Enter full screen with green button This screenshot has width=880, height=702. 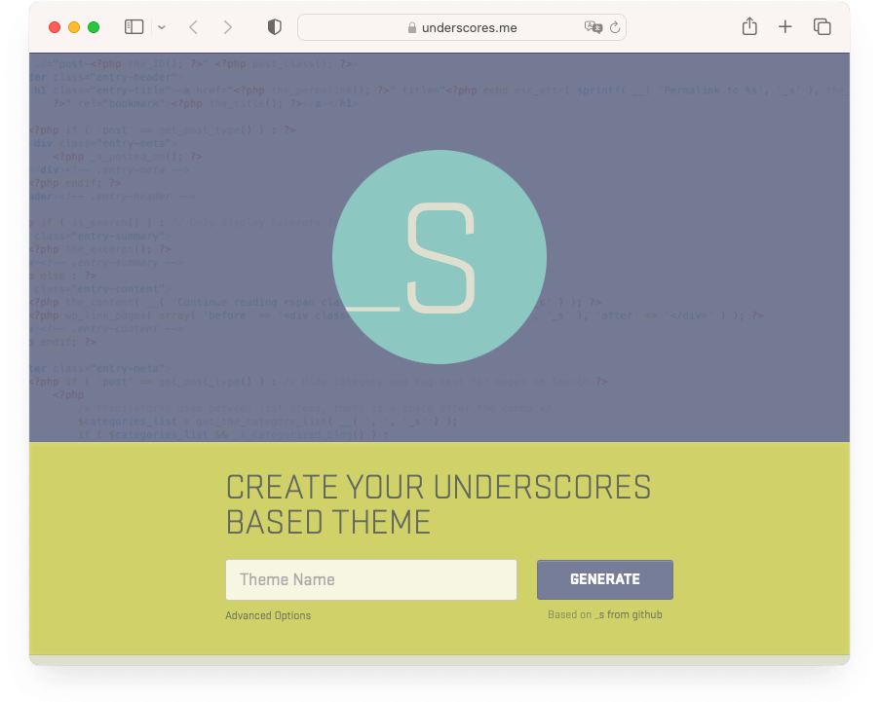click(x=94, y=27)
